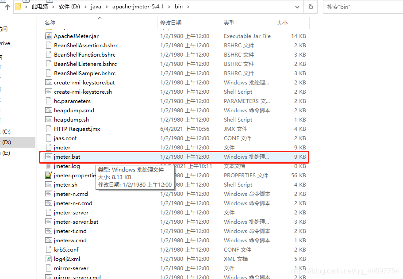This screenshot has height=279, width=403.
Task: Click the jmeter-n-r.cmd file icon
Action: (49, 203)
